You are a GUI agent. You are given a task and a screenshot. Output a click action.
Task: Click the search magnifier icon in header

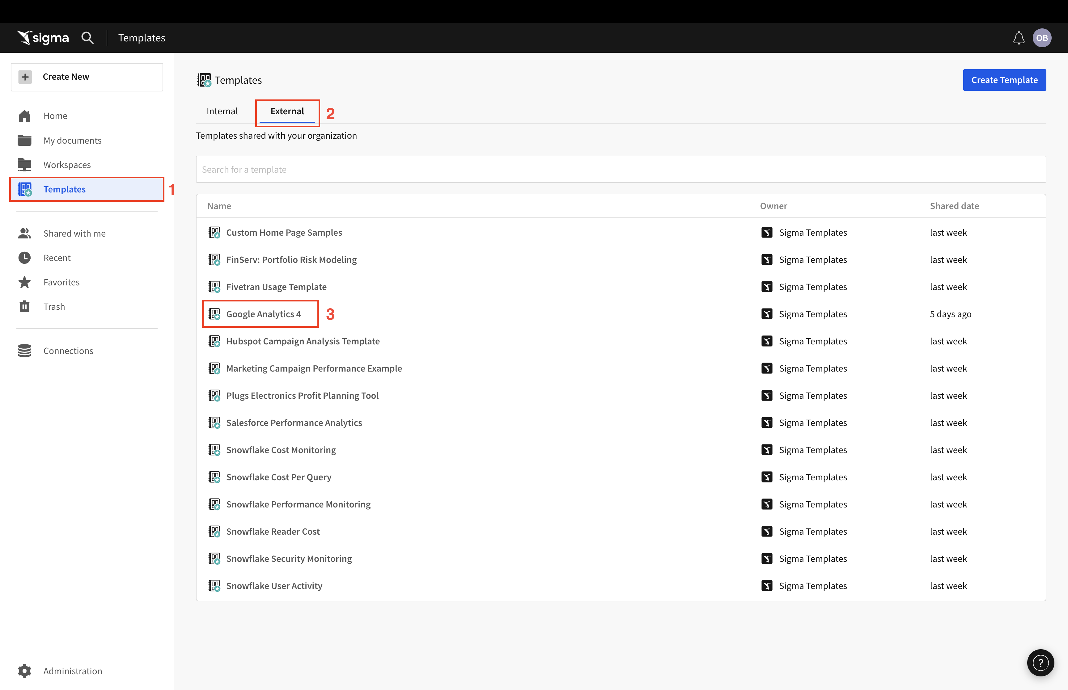[x=87, y=38]
